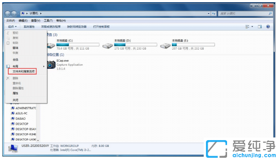
Task: Open the change view dropdown arrow
Action: point(252,27)
